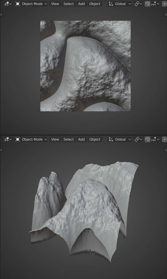Screen dimensions: 167x279
Task: Open Global orientation dropdown in bottom viewport
Action: click(120, 139)
